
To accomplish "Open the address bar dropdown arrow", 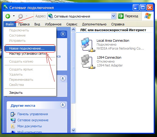I will click(114, 16).
